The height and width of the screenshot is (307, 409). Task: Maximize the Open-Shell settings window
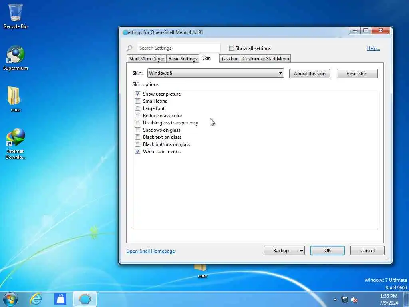366,30
